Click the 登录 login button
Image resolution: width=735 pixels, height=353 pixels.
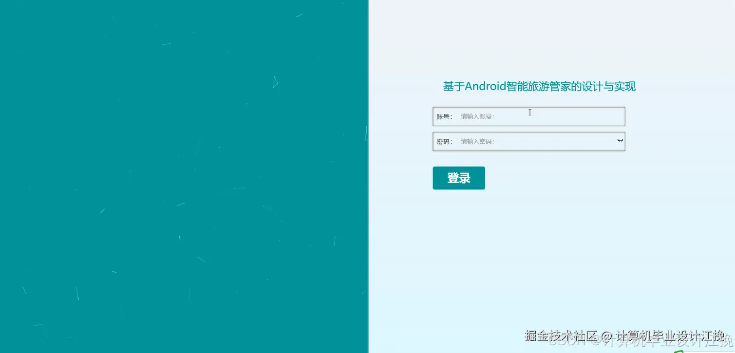coord(459,178)
